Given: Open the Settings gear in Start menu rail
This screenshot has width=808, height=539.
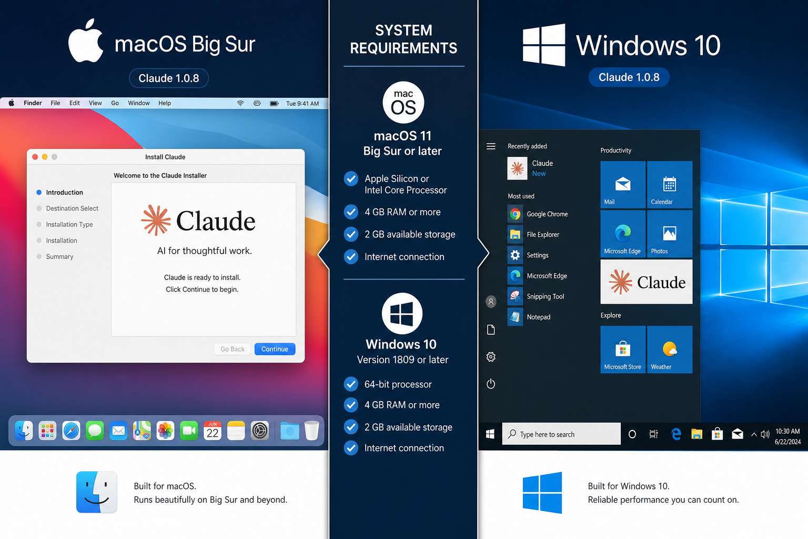Looking at the screenshot, I should (x=491, y=357).
